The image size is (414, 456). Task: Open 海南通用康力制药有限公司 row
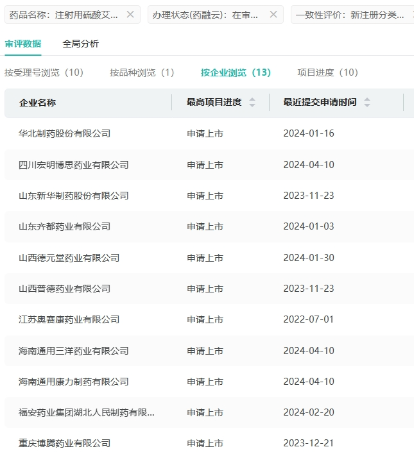(209, 382)
